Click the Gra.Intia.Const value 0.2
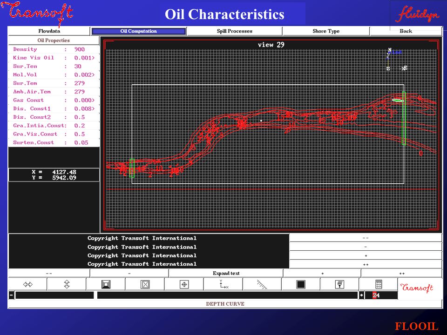The image size is (447, 335). 80,126
